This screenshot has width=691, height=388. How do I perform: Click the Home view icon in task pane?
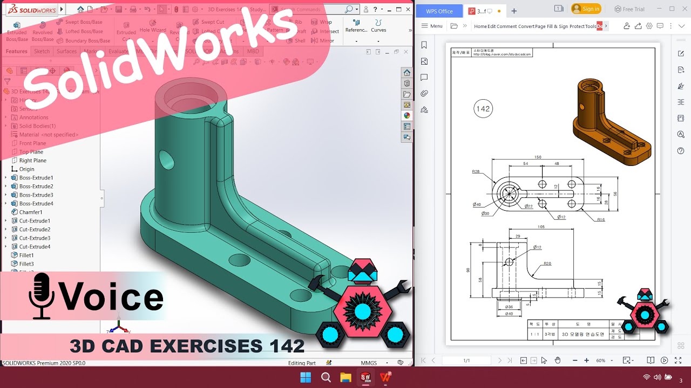(407, 73)
